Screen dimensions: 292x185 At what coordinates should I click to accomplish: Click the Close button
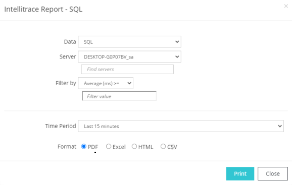[273, 174]
